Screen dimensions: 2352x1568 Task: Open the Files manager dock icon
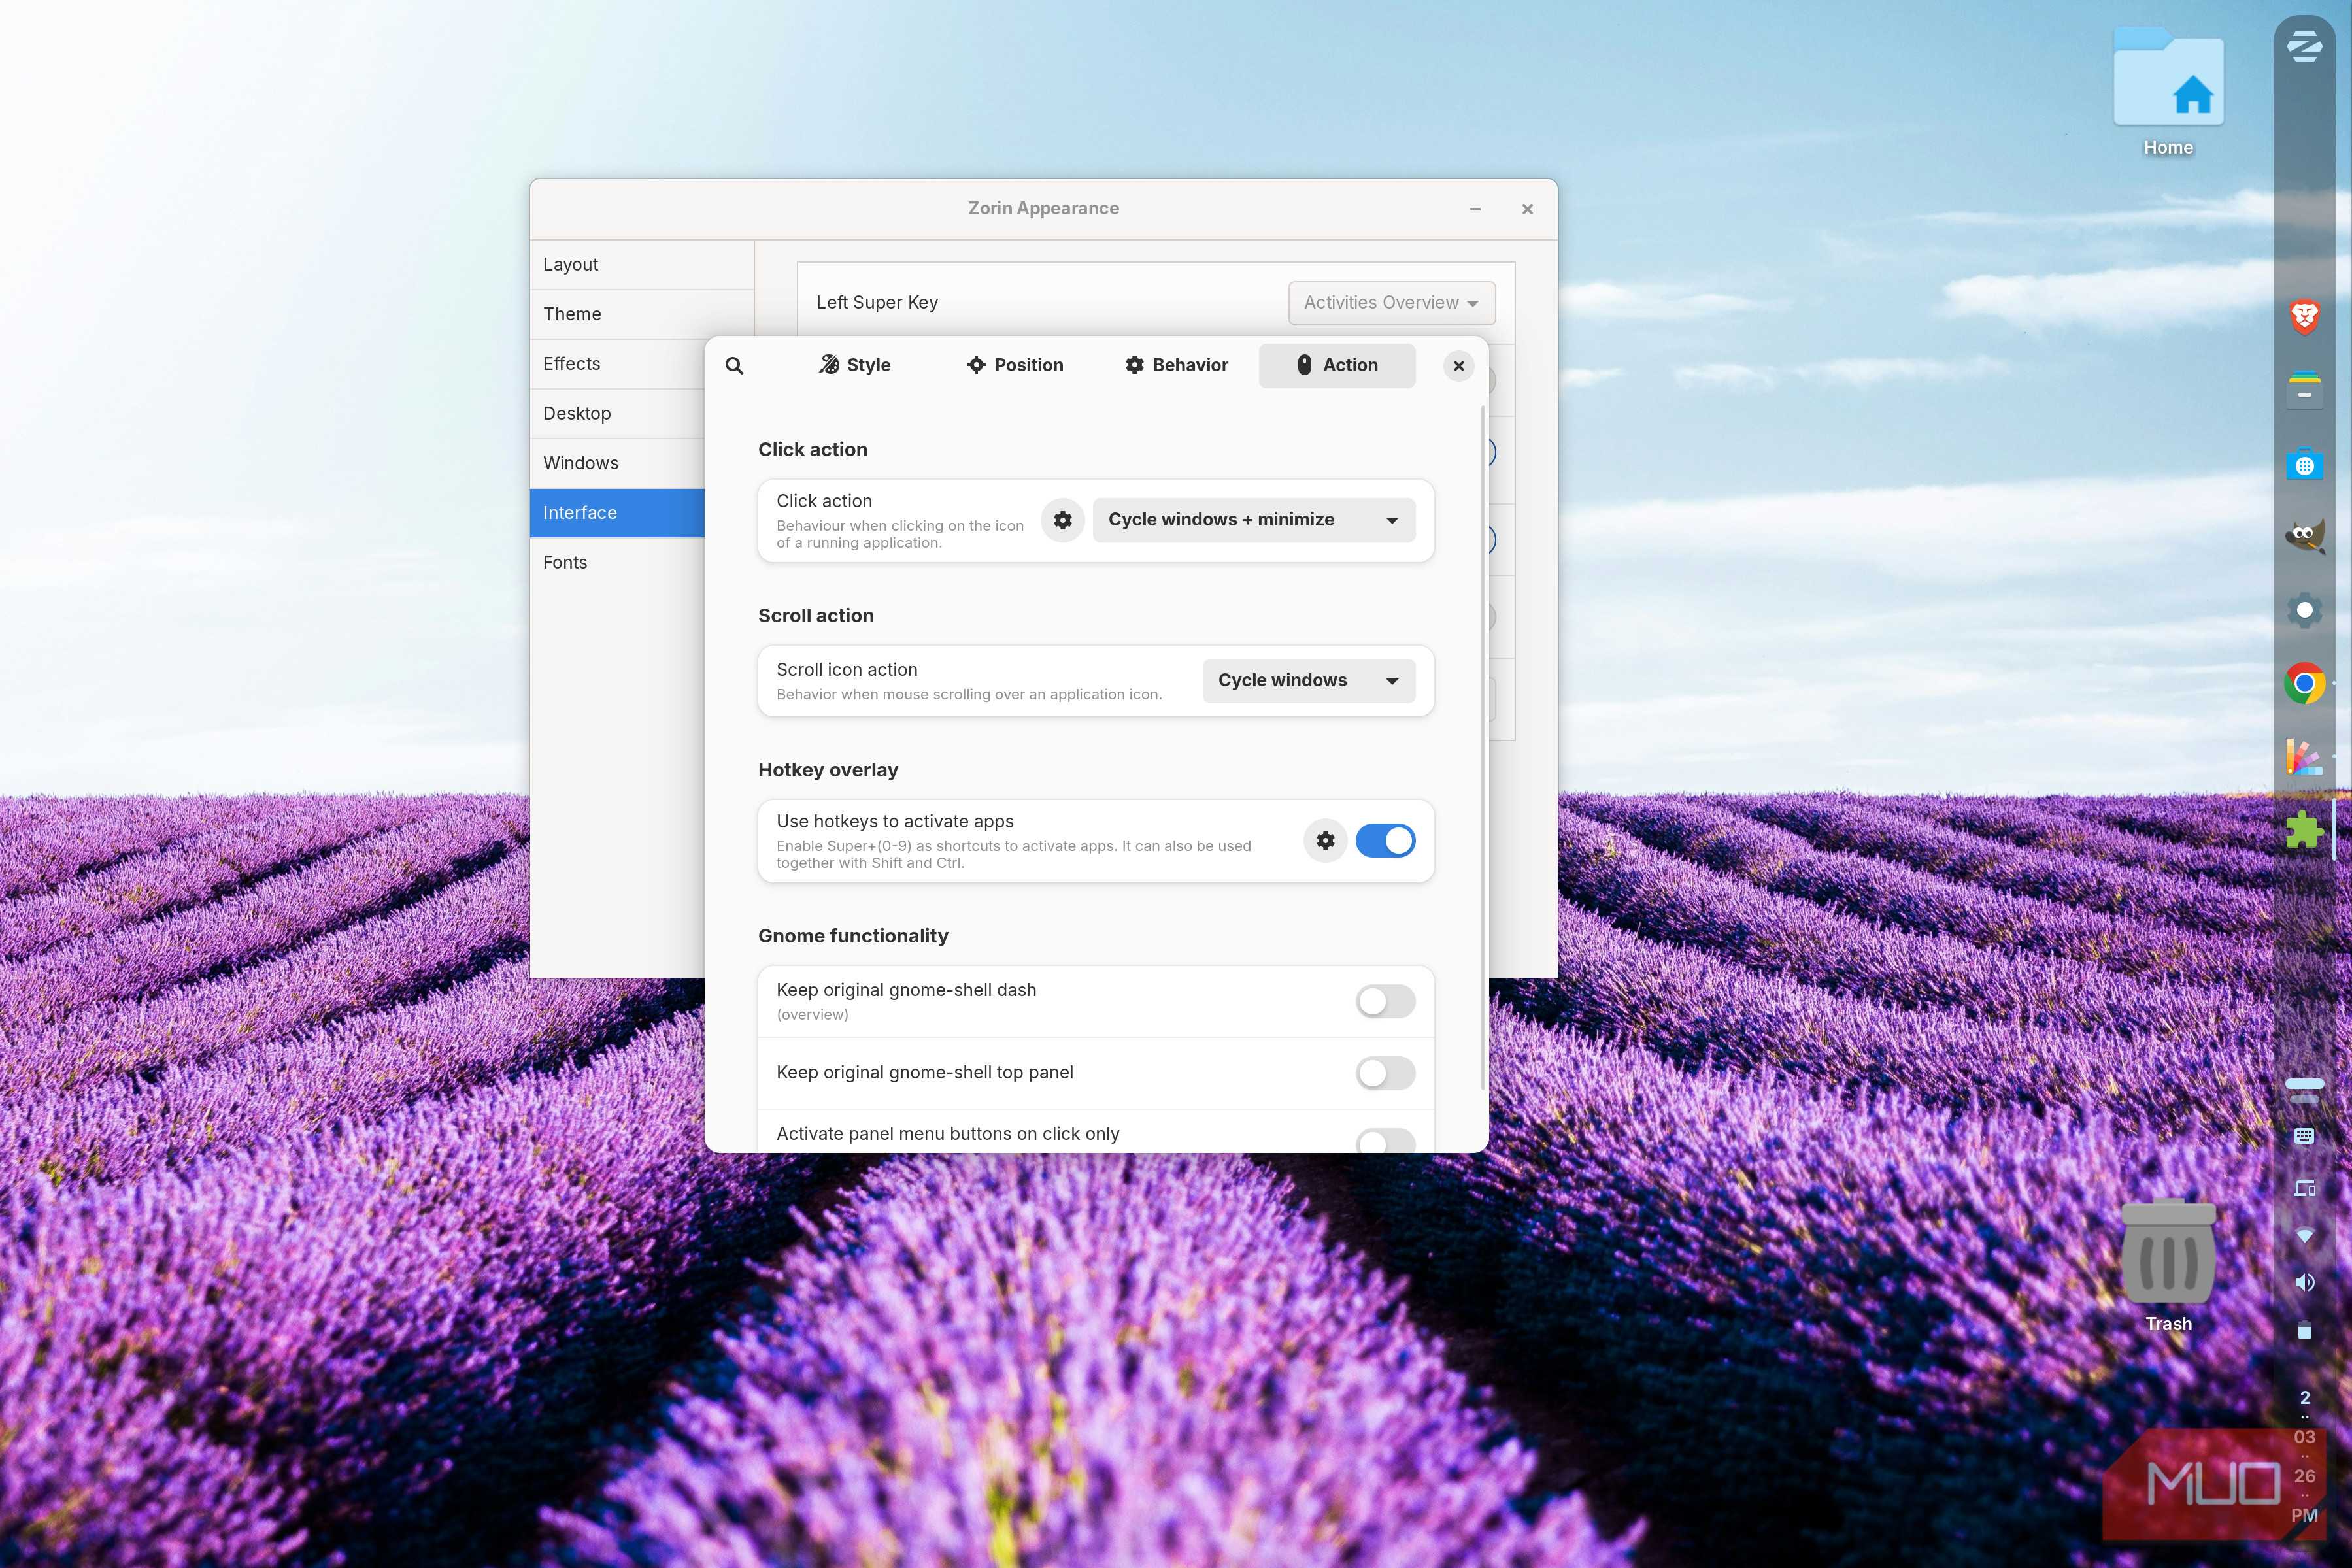(2304, 389)
